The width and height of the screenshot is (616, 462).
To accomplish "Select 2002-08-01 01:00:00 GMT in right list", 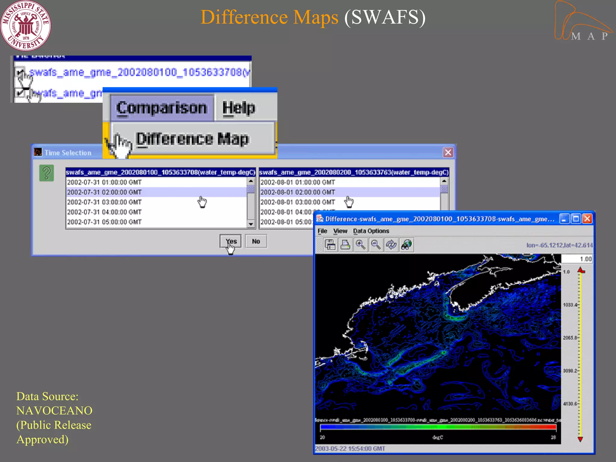I will click(x=350, y=182).
